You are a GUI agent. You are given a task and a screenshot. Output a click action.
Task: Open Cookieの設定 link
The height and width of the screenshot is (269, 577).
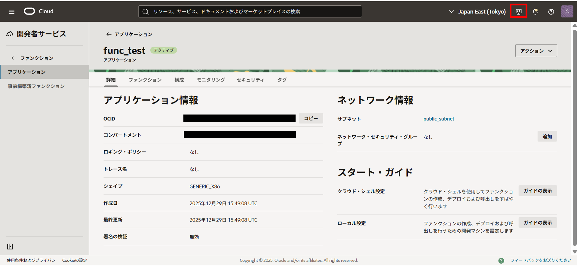point(75,260)
